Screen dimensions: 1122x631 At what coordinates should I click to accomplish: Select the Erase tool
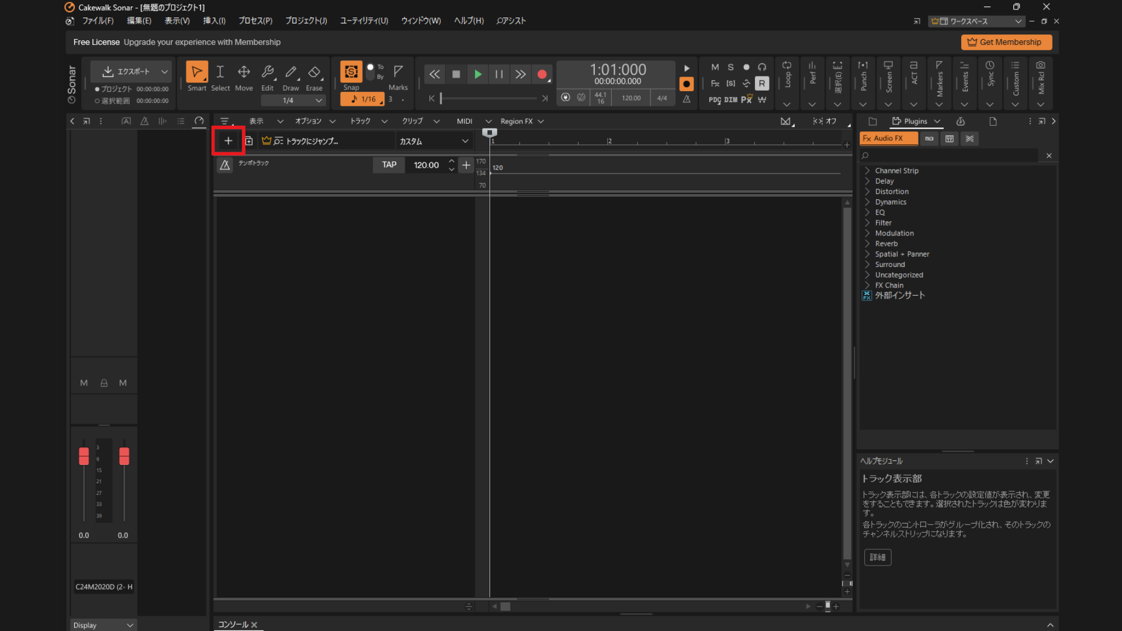[314, 72]
